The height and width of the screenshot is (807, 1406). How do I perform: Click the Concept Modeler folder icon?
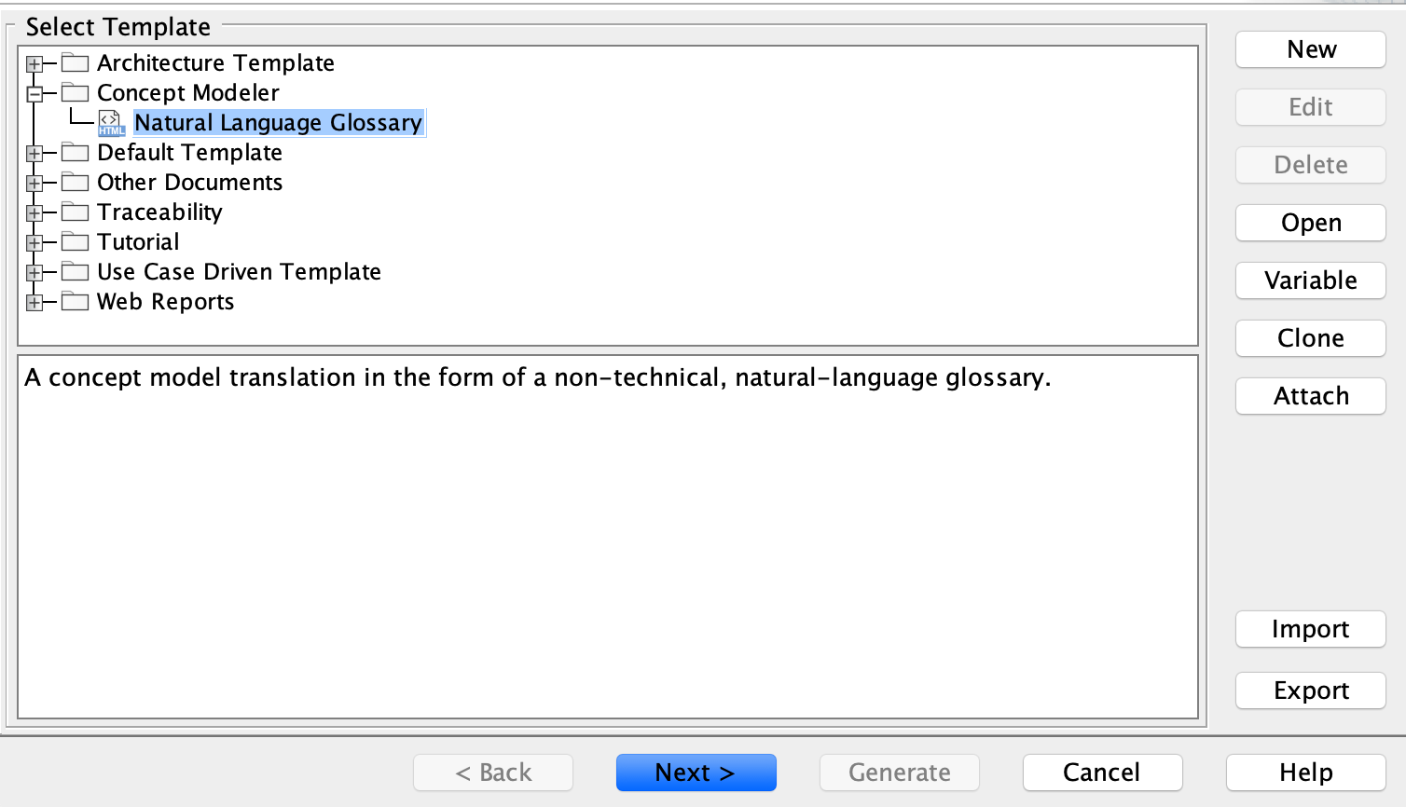[76, 93]
